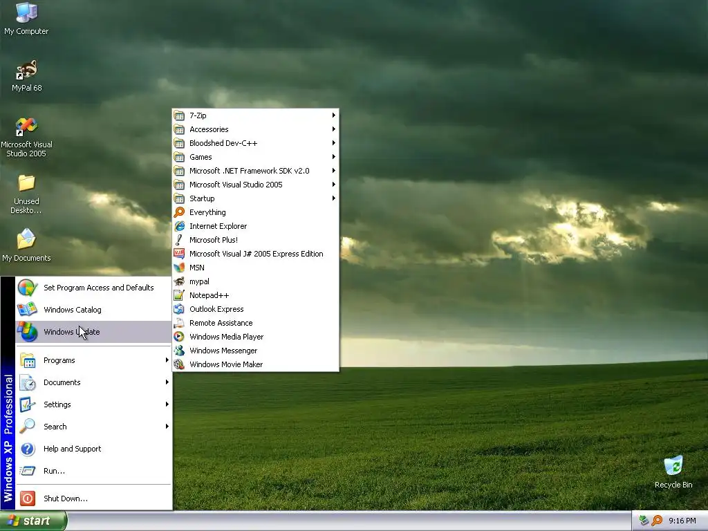Click the Remote Assistance icon
The width and height of the screenshot is (708, 531).
click(x=179, y=323)
